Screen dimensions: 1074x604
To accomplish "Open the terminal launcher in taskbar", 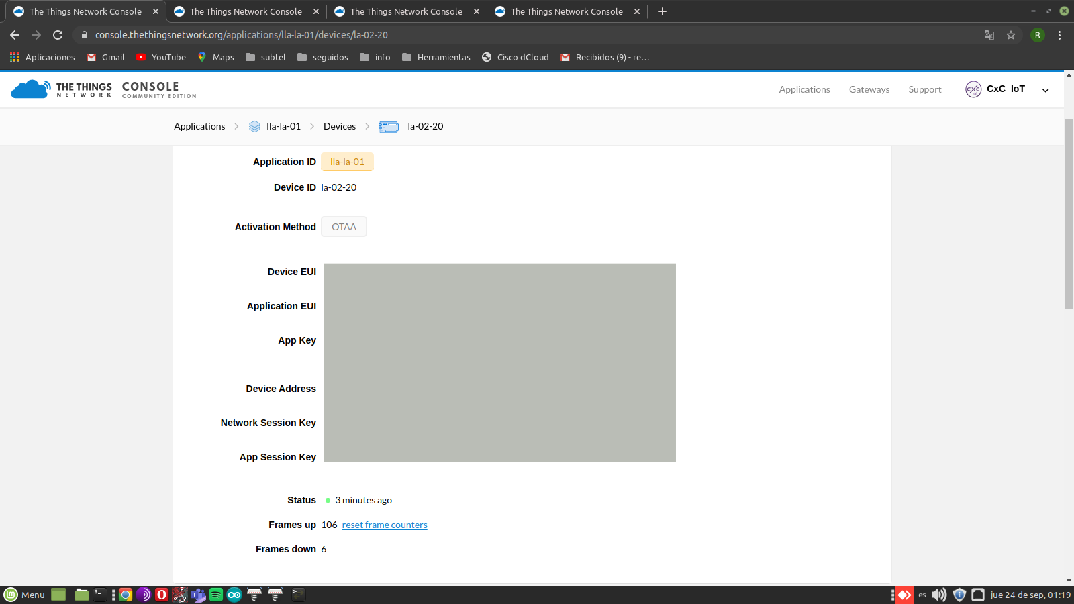I will (99, 595).
